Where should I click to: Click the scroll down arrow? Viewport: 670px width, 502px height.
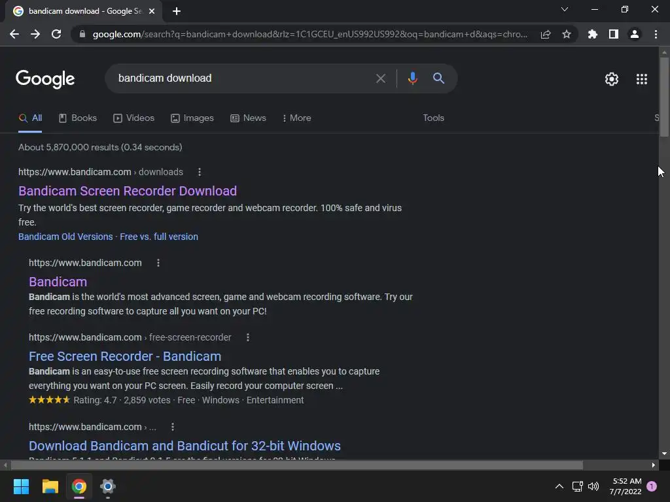(664, 454)
